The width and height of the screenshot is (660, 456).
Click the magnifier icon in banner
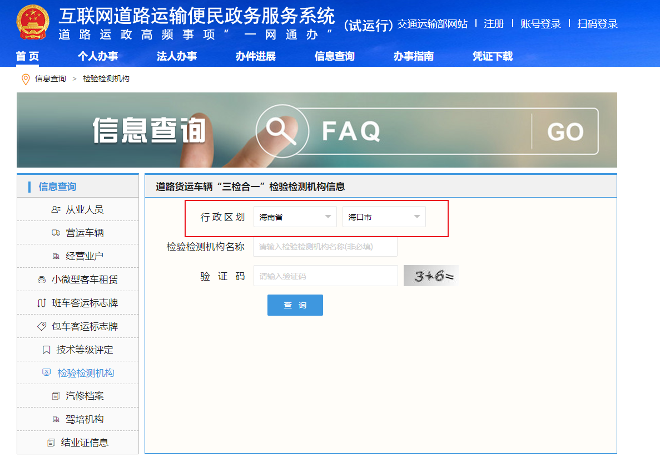281,130
